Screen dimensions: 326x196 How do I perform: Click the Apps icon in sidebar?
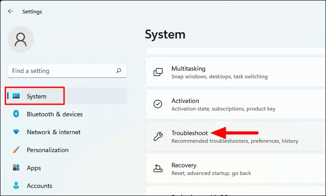pos(16,167)
